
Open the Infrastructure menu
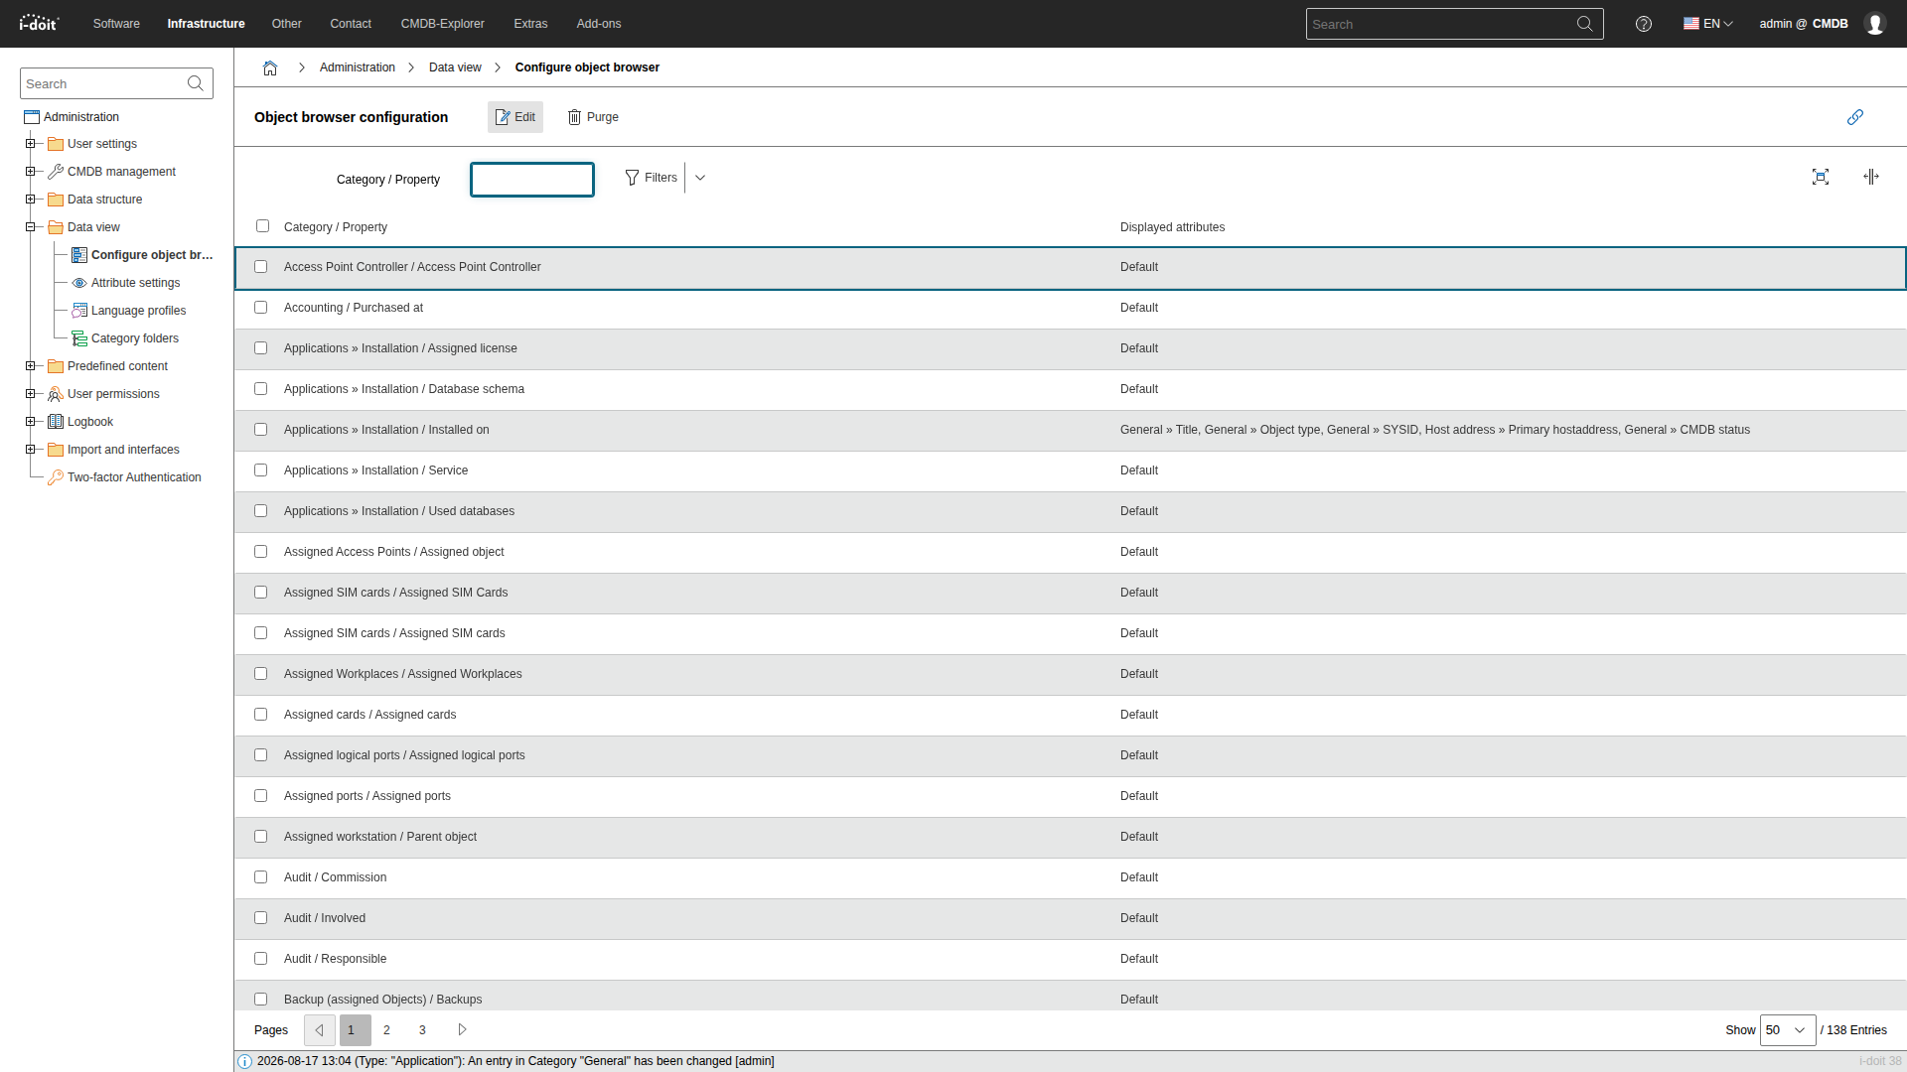(x=206, y=24)
